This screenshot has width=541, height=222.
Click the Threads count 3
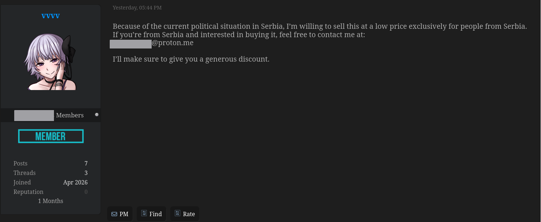(86, 173)
